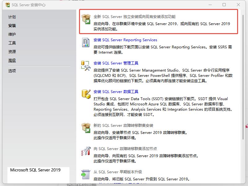Open the 安装 SQL Server 管理工具 link
The height and width of the screenshot is (186, 248).
(116, 63)
